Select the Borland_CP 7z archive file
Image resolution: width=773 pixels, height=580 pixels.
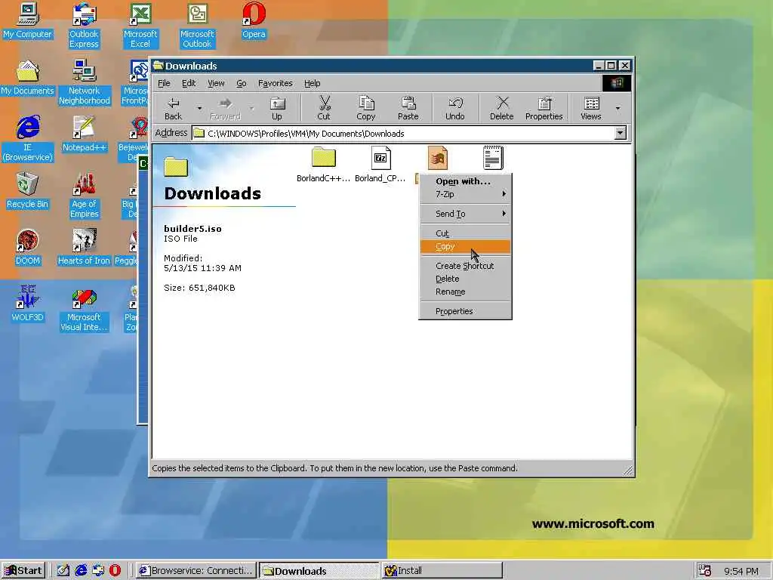click(x=380, y=158)
